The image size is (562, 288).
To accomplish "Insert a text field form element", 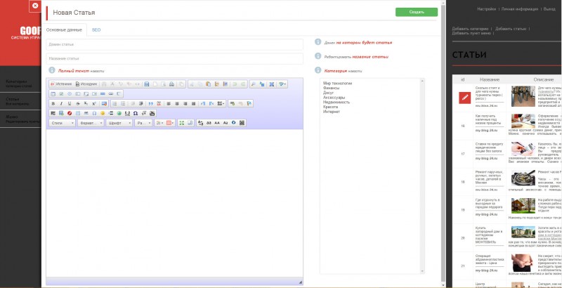I will [78, 94].
